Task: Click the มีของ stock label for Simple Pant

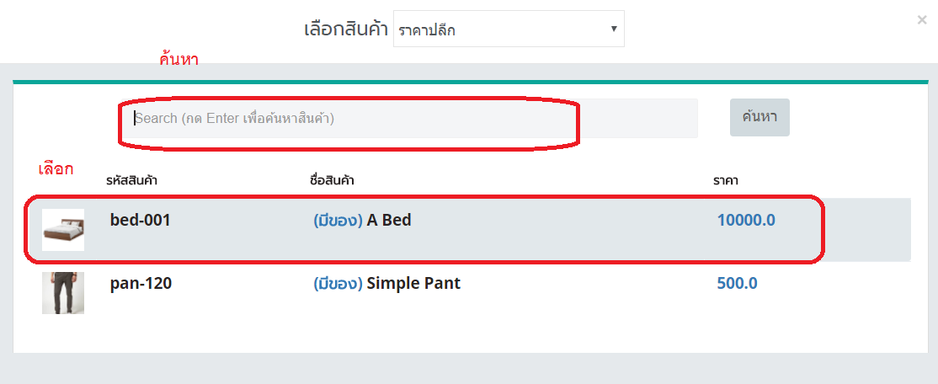Action: tap(338, 284)
